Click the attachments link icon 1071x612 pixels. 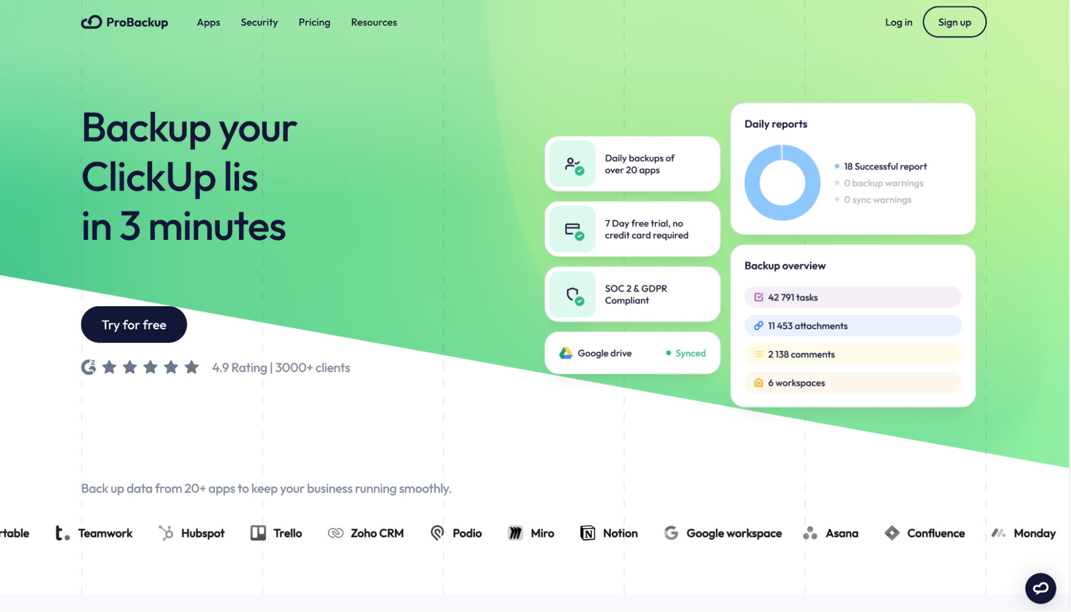tap(759, 326)
